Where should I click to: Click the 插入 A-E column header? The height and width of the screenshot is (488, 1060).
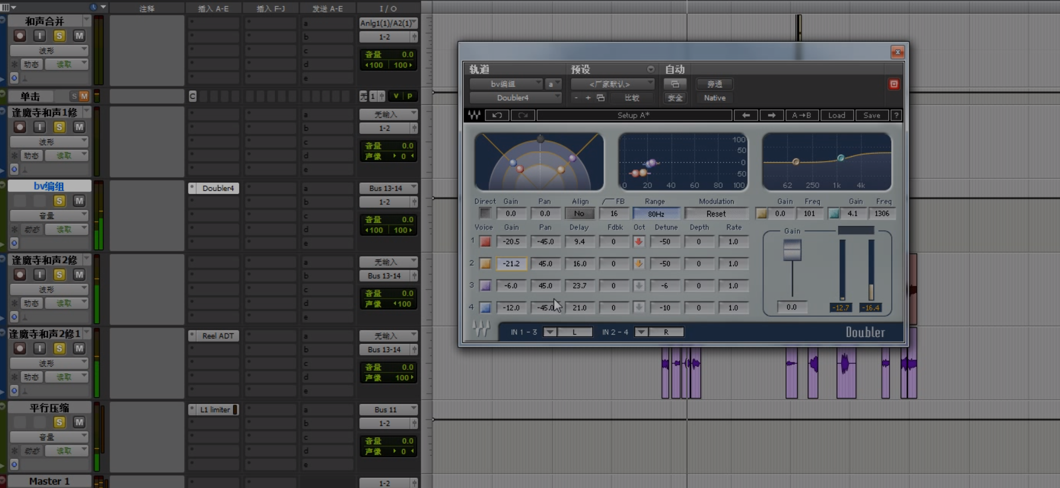pos(213,8)
